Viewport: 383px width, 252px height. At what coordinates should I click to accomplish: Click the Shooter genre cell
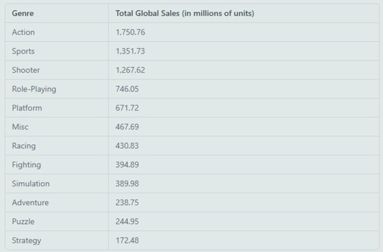pyautogui.click(x=26, y=70)
